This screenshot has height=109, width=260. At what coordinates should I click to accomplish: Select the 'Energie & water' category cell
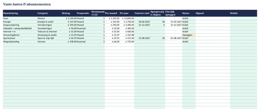coord(50,22)
